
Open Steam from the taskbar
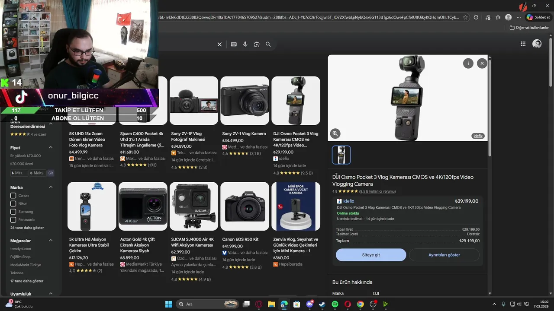322,304
